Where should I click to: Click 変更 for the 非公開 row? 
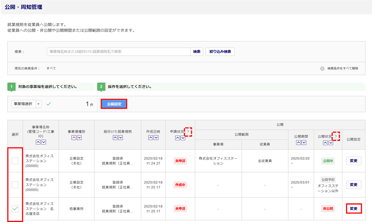click(x=353, y=209)
